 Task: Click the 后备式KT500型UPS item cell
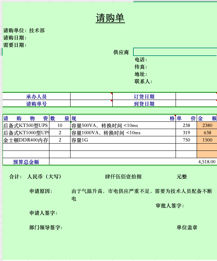pyautogui.click(x=26, y=125)
